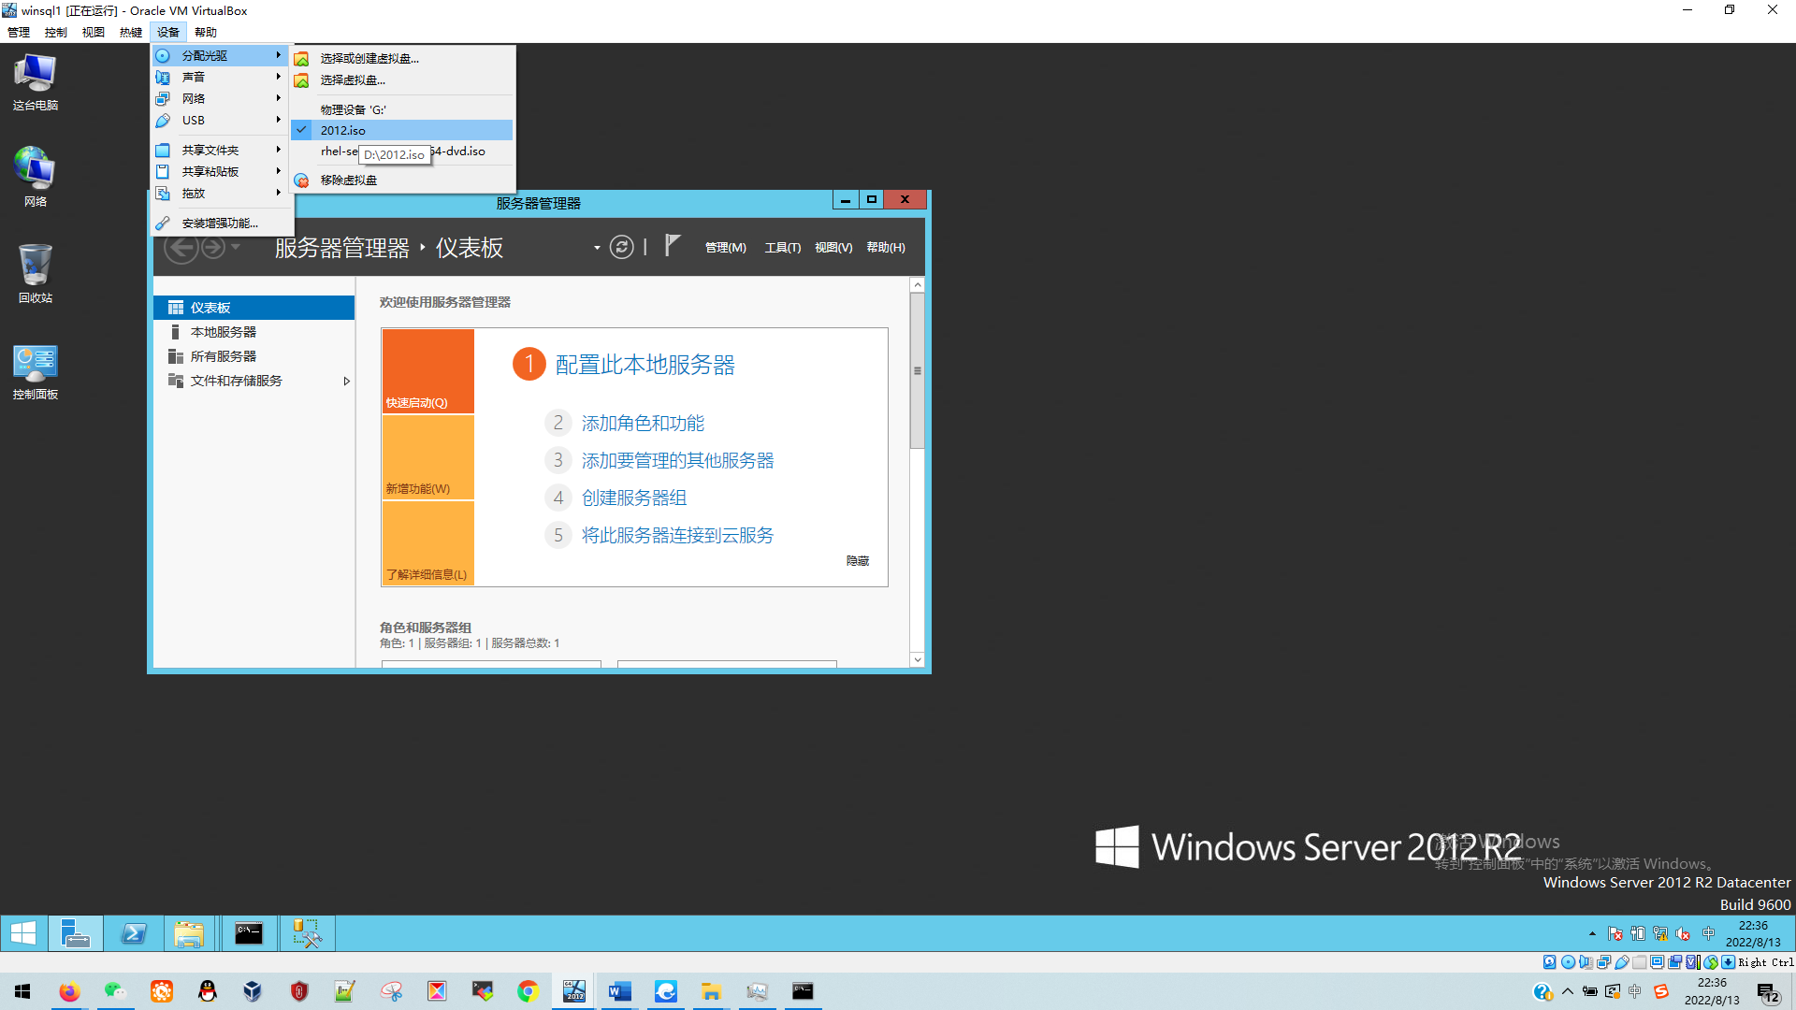Select the 了解详细信息(L) tile
This screenshot has height=1010, width=1796.
point(428,543)
